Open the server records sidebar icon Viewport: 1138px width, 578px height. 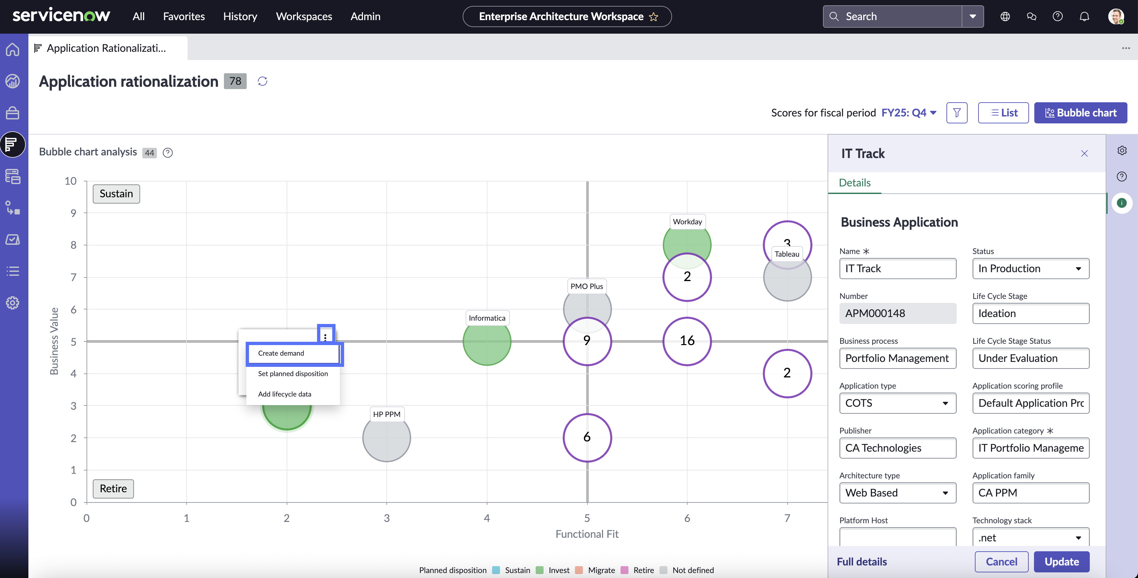tap(13, 177)
